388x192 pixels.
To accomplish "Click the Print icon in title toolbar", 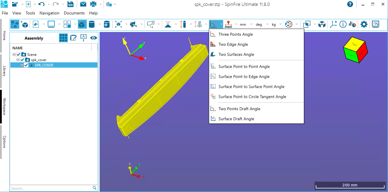I will pos(93,4).
